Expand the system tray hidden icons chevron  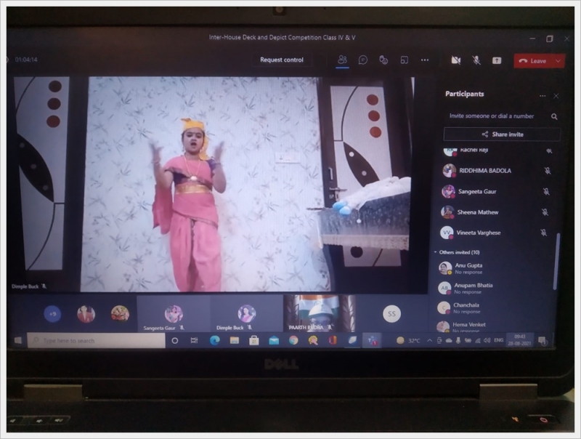coord(429,340)
